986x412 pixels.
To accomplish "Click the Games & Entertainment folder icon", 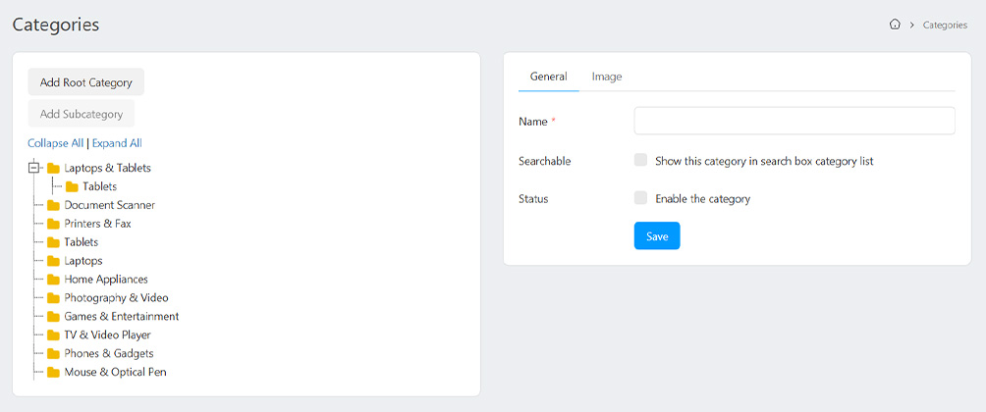I will tap(54, 317).
